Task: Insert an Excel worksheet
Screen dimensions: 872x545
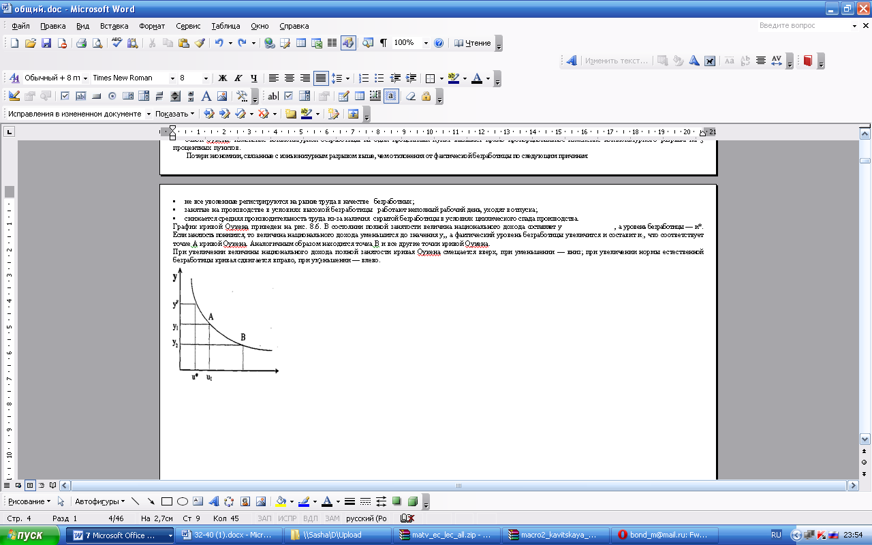Action: pos(316,43)
